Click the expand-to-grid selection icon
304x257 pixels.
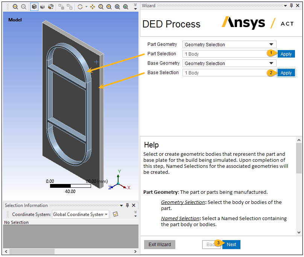[61, 7]
